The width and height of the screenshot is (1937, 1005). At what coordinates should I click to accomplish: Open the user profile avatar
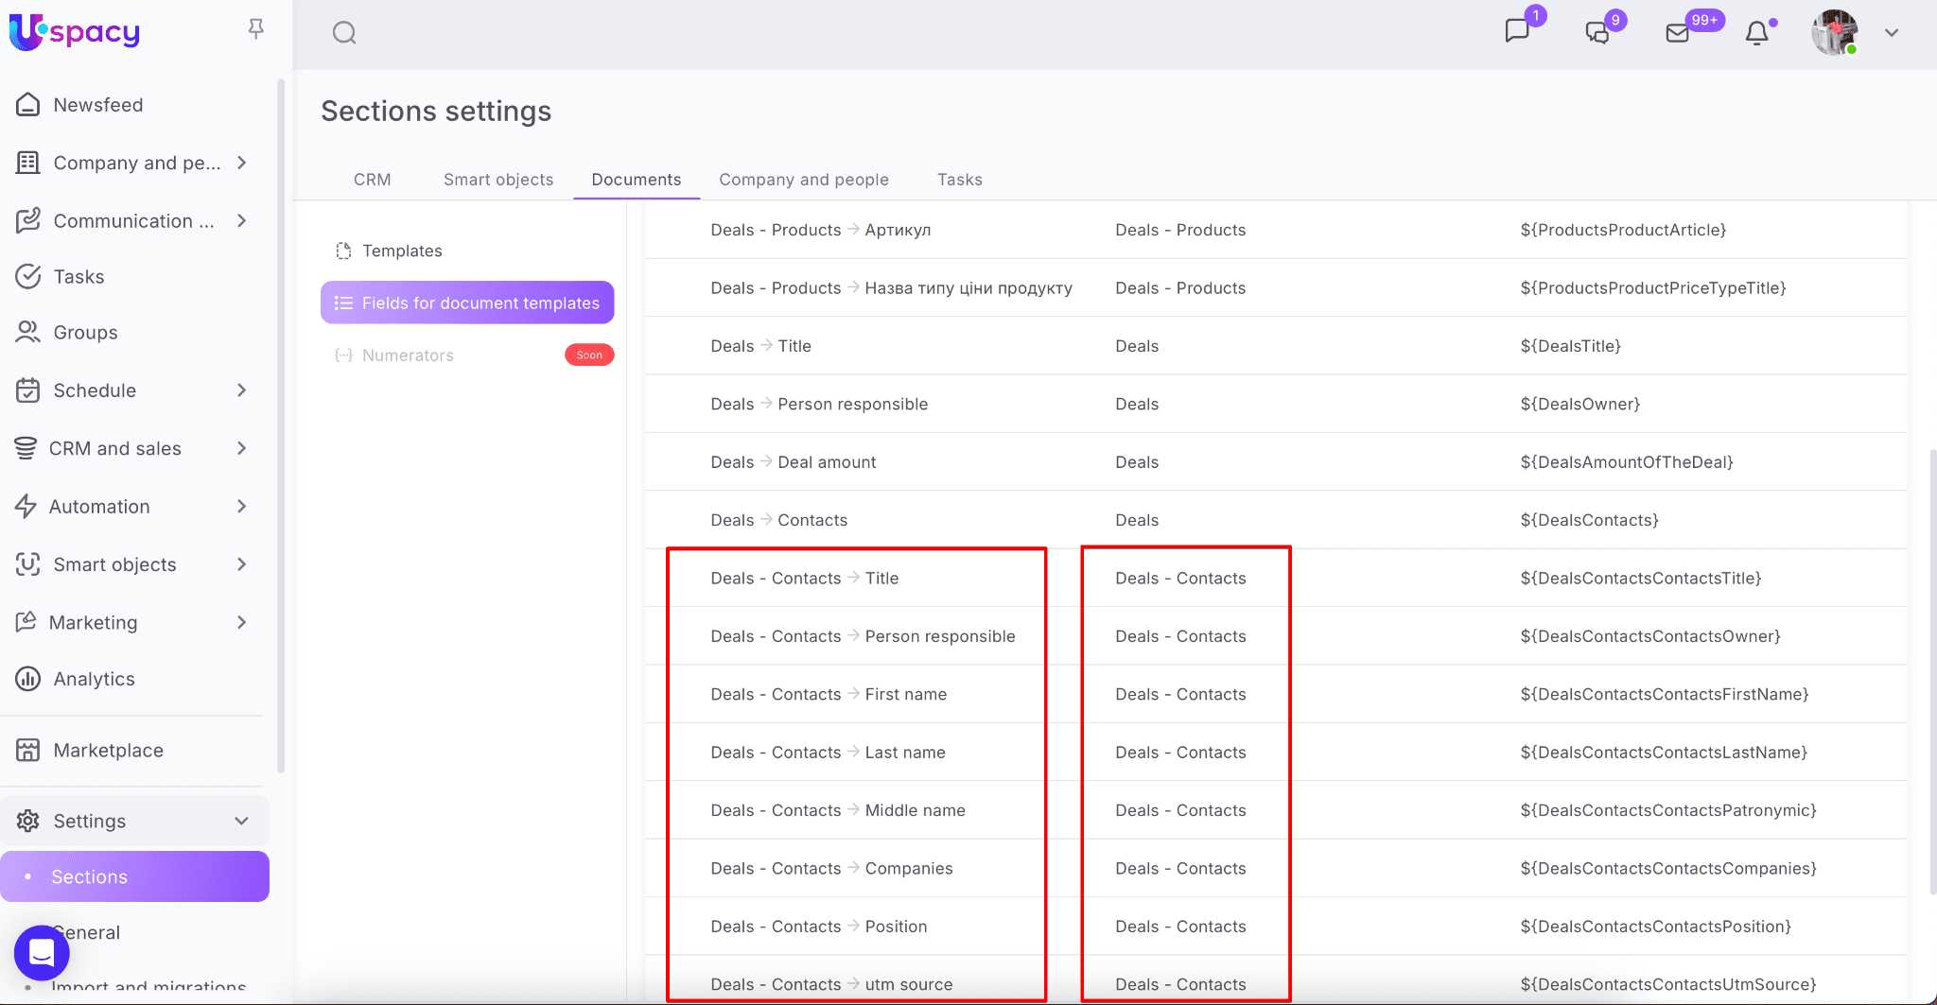1834,33
